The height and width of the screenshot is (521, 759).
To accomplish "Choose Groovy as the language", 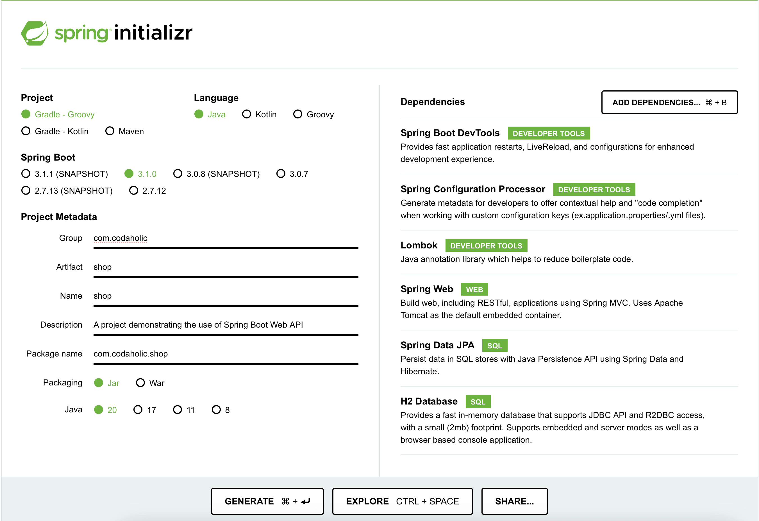I will click(x=313, y=115).
